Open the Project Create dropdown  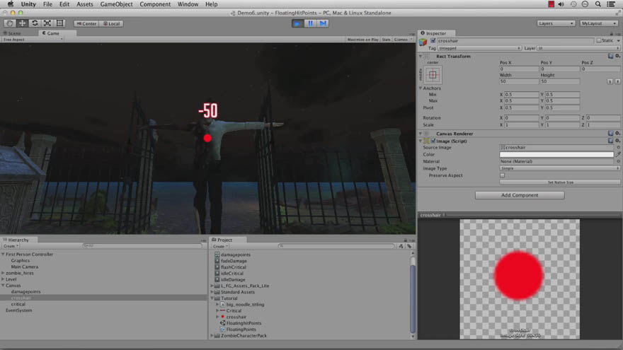point(219,247)
